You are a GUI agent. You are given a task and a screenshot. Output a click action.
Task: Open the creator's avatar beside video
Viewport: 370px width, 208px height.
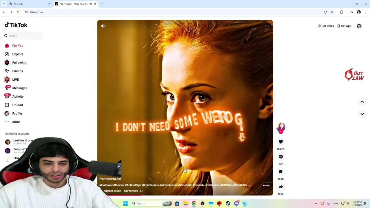click(x=281, y=127)
